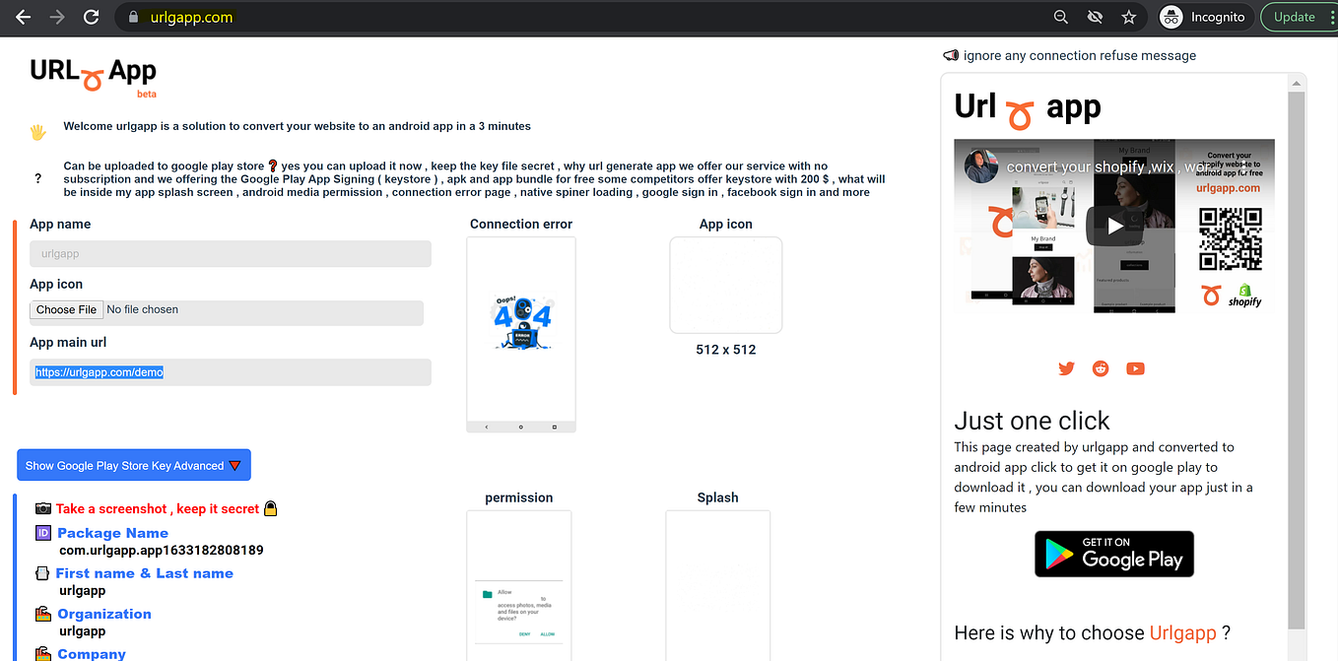Click the lock icon in address bar
The width and height of the screenshot is (1338, 661).
click(x=135, y=17)
